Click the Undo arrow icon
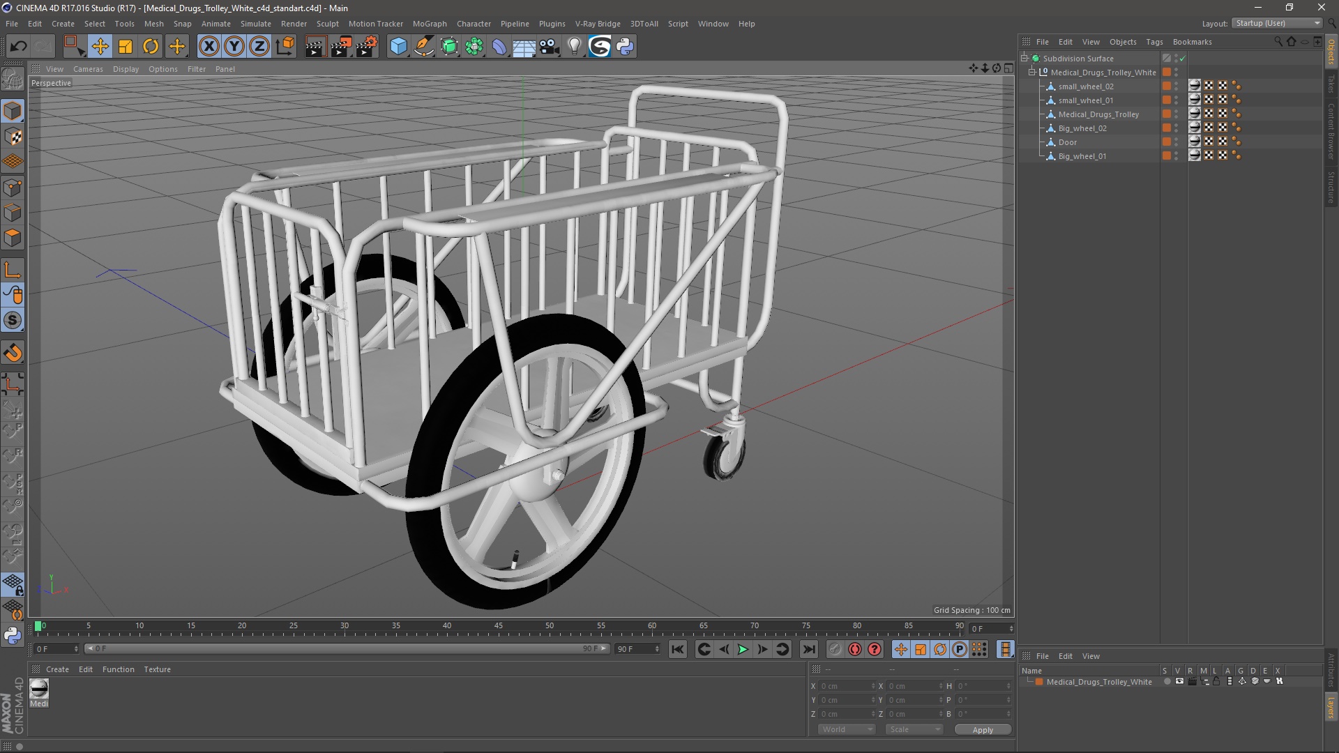The height and width of the screenshot is (753, 1339). tap(19, 47)
